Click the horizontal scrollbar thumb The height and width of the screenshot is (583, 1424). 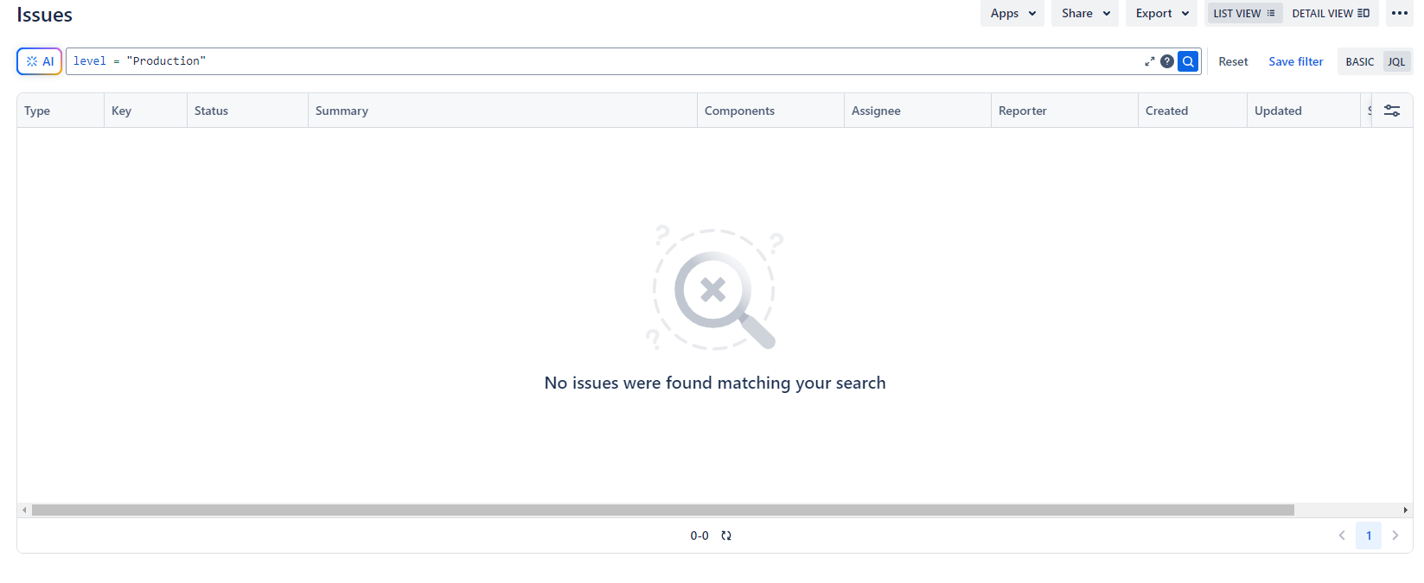(x=663, y=510)
